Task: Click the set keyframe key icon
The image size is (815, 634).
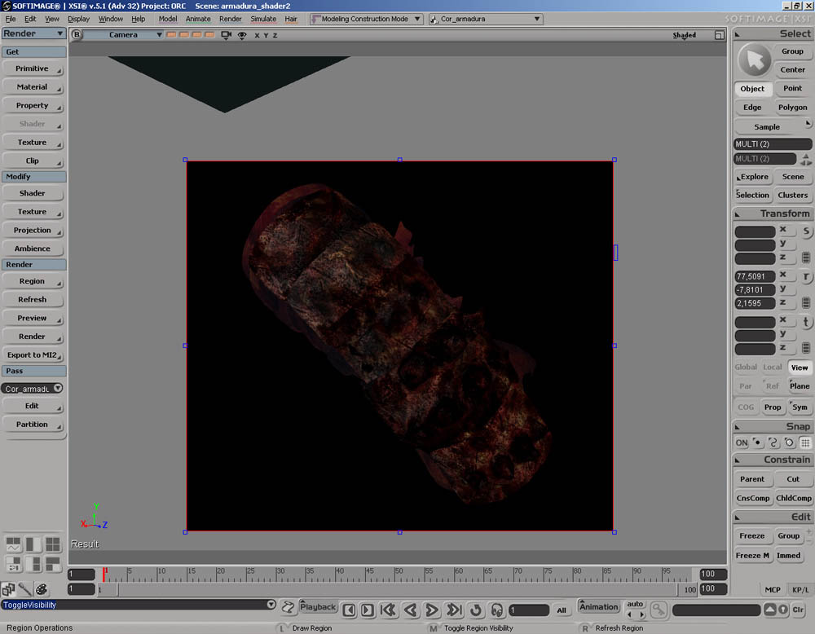Action: pos(658,609)
